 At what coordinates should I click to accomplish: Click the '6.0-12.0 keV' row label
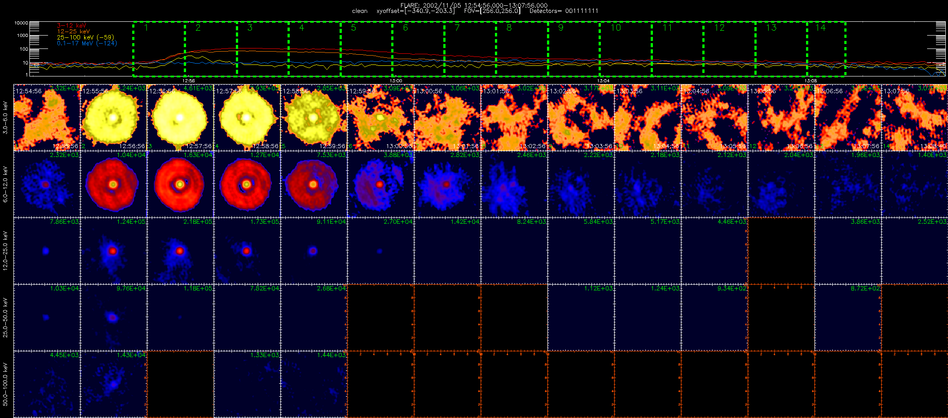(x=5, y=184)
